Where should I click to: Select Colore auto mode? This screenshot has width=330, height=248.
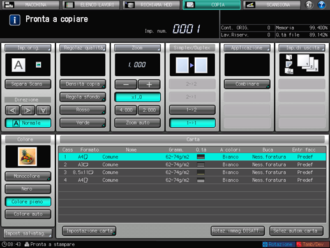[x=28, y=214]
